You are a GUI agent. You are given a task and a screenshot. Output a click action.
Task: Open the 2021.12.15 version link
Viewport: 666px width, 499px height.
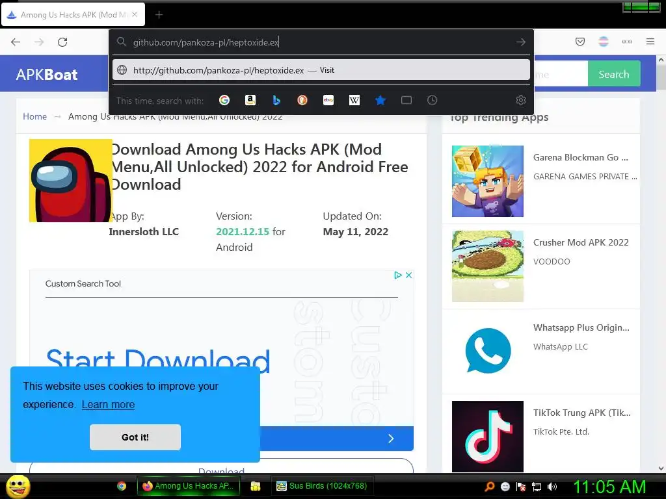click(243, 232)
